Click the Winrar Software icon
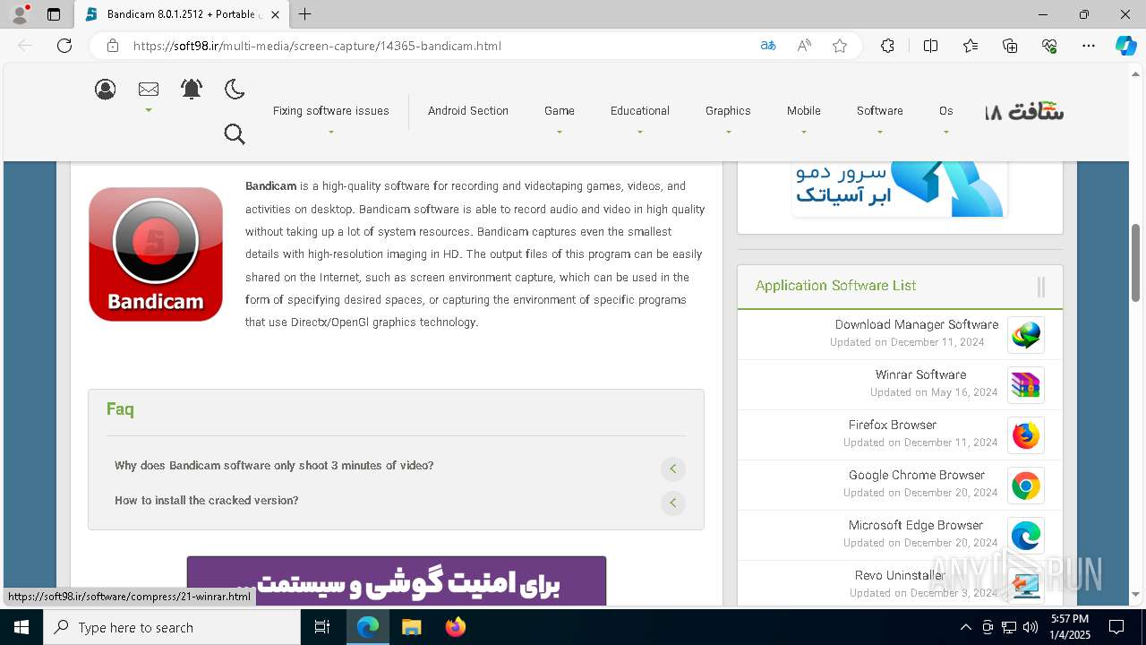 [1026, 385]
